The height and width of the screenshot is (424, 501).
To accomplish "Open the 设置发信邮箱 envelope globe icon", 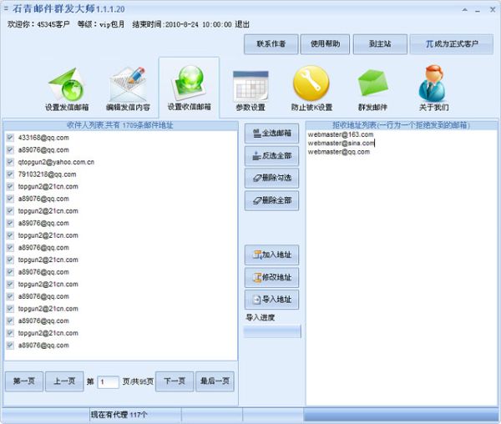I will (x=67, y=85).
